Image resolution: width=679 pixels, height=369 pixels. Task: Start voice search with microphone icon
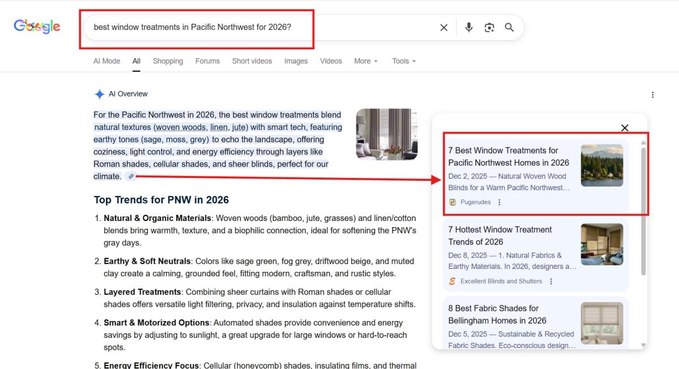point(469,28)
